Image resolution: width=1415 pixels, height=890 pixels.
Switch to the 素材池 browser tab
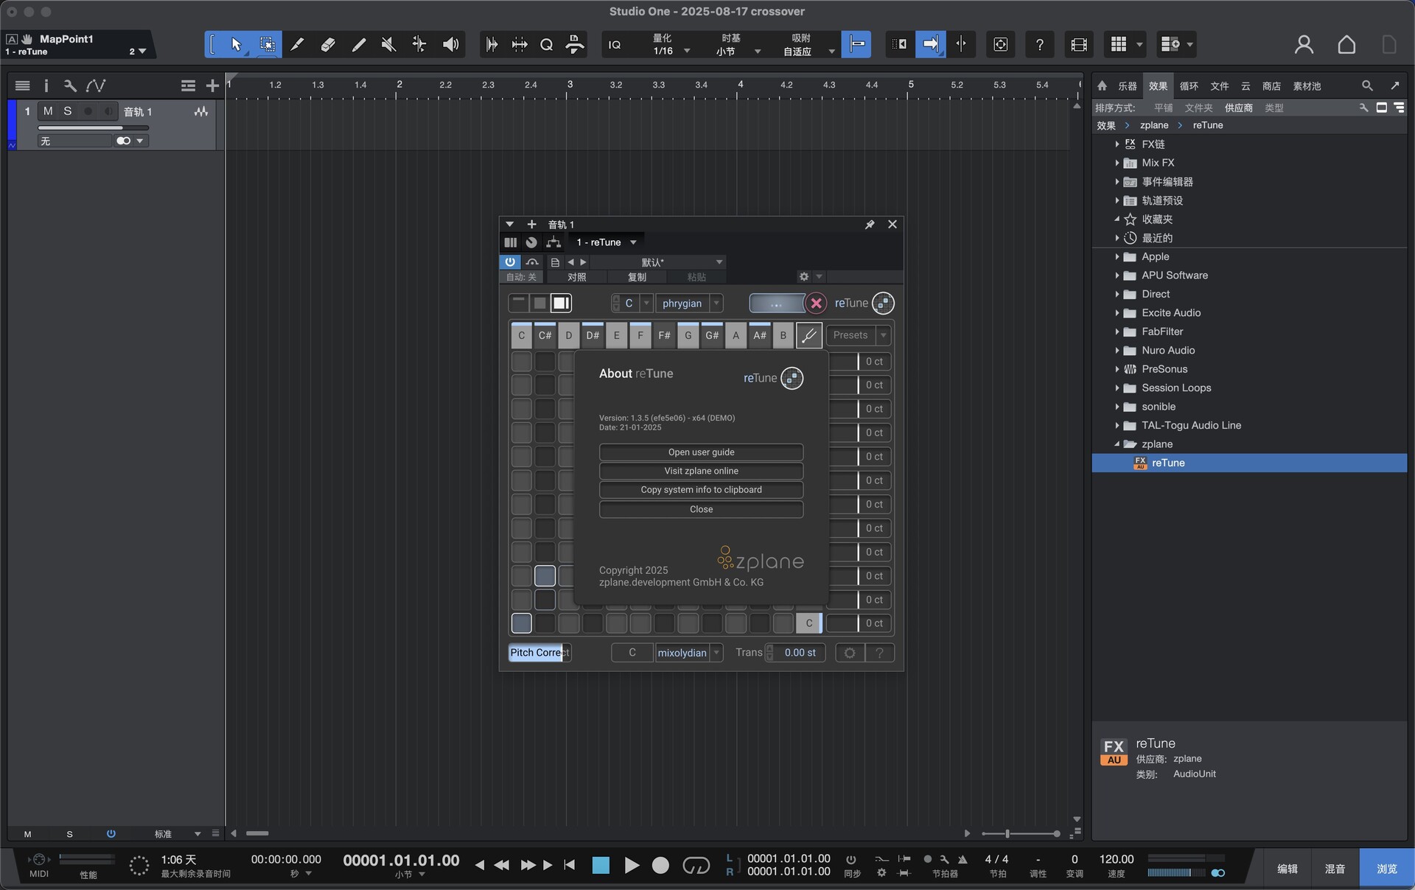pyautogui.click(x=1307, y=86)
